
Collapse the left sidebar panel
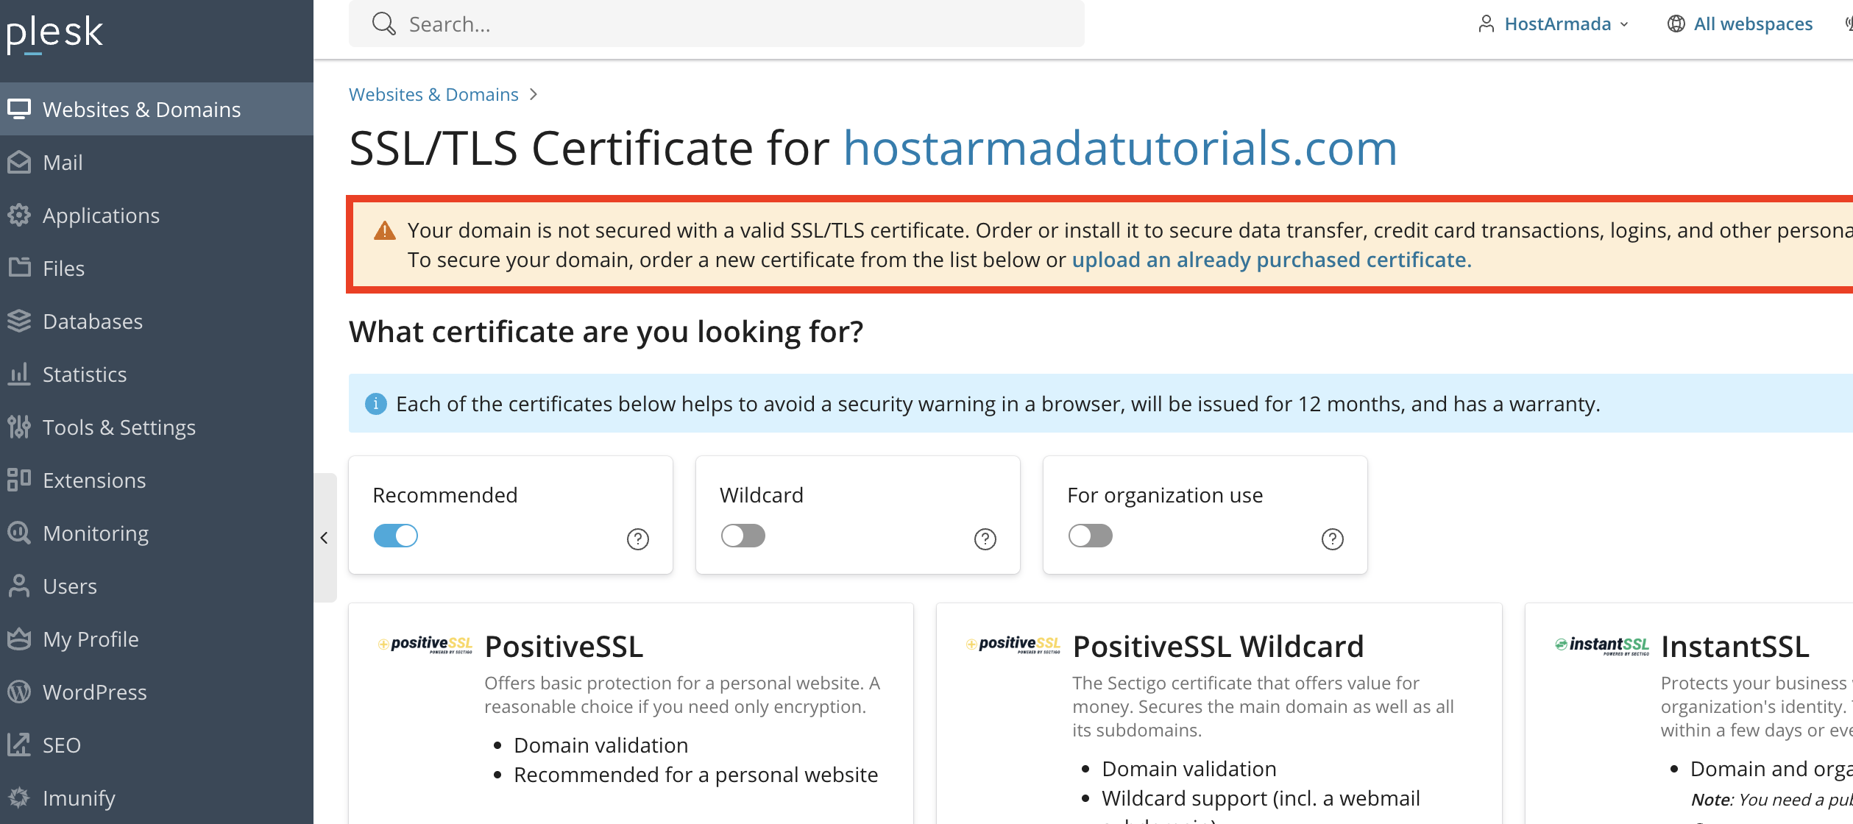[x=325, y=537]
